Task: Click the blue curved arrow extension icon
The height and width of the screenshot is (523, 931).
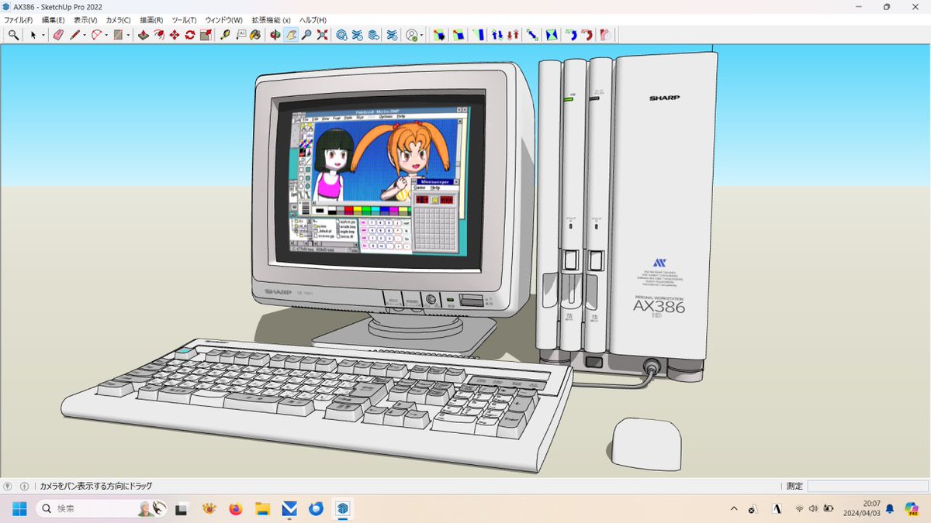Action: [x=571, y=35]
